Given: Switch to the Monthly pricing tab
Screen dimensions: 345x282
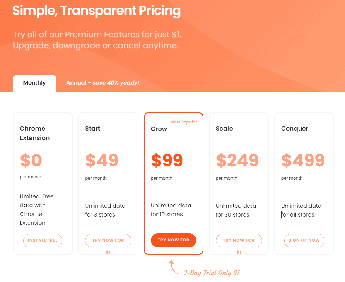Looking at the screenshot, I should tap(34, 82).
